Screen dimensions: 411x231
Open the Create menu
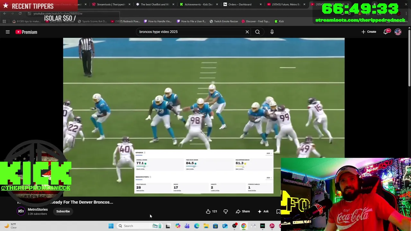369,32
